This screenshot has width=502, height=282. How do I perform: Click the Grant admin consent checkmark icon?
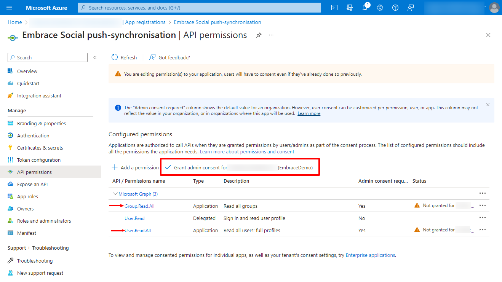168,167
